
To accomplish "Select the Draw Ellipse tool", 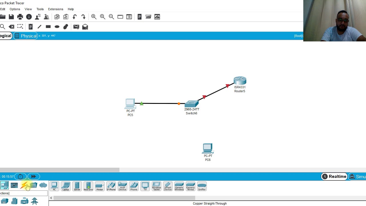I will point(57,27).
